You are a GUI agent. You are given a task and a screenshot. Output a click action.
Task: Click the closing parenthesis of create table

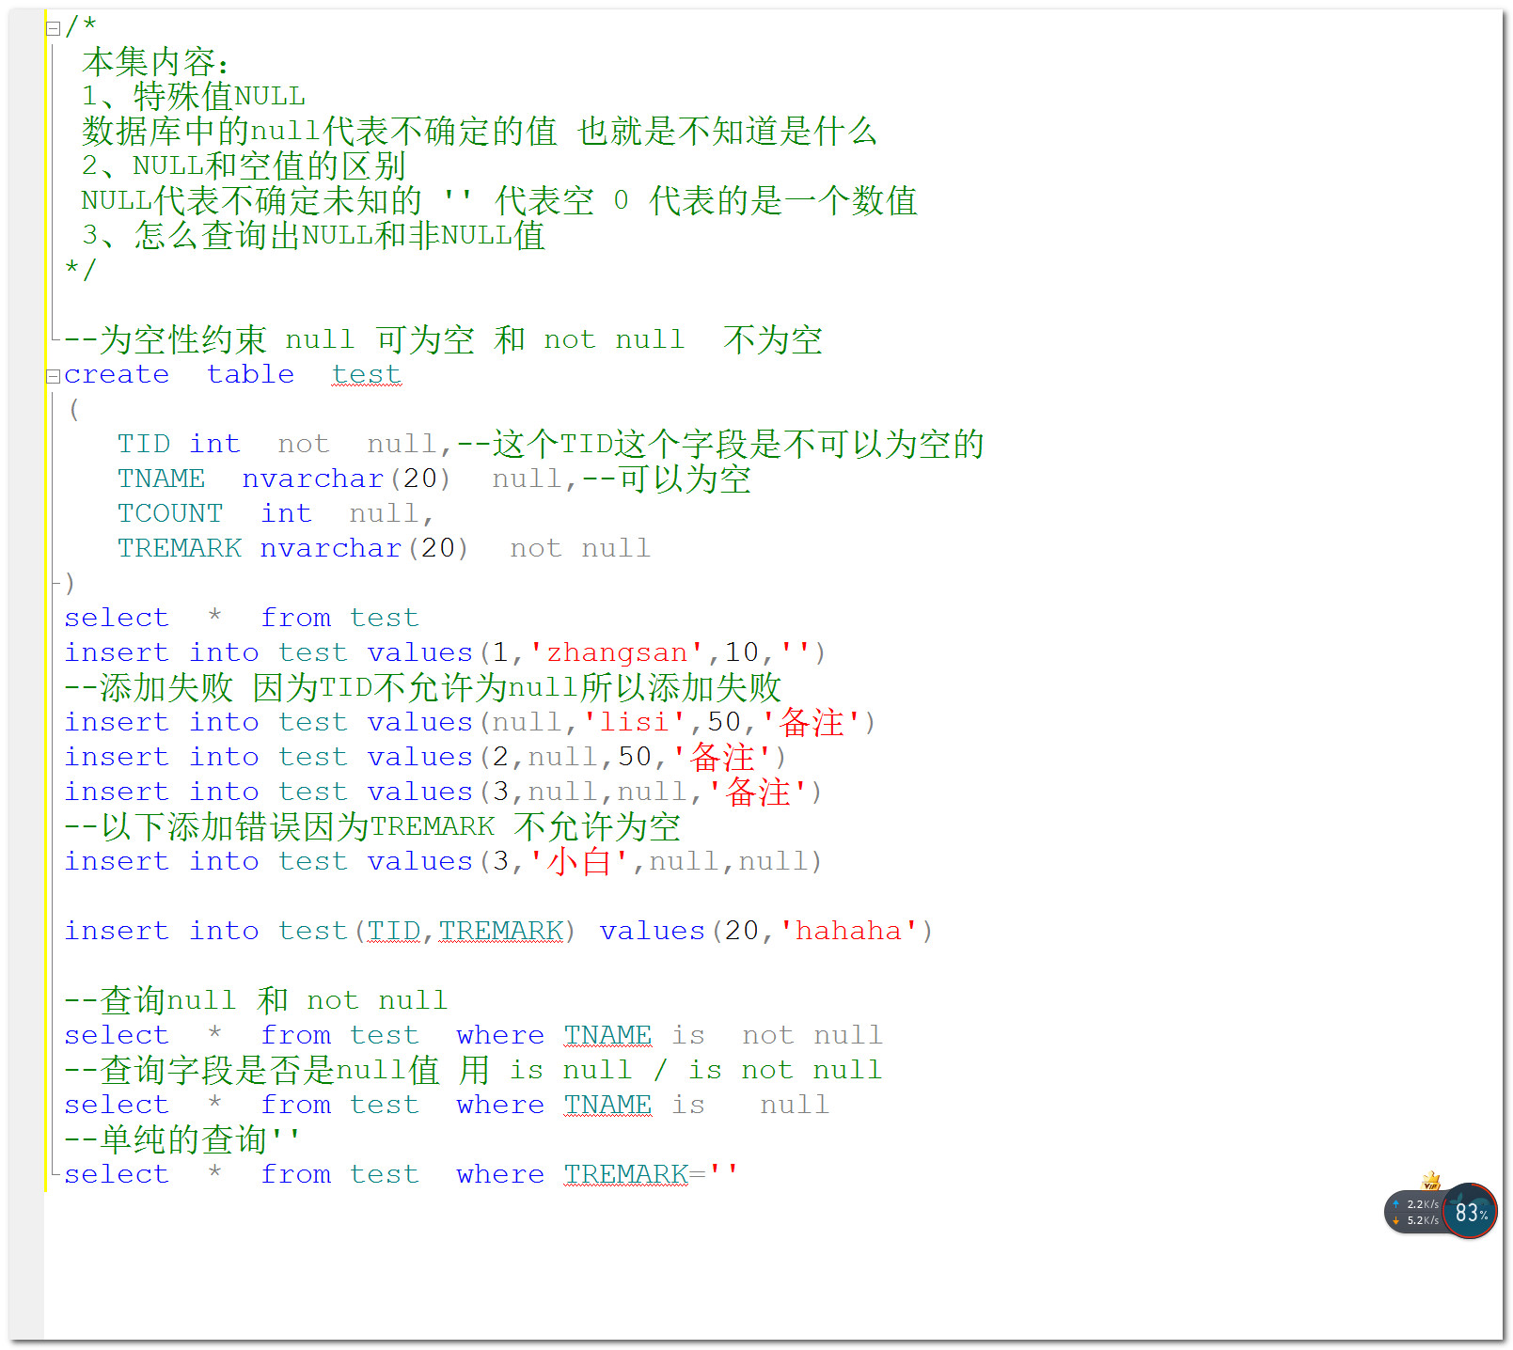[70, 584]
